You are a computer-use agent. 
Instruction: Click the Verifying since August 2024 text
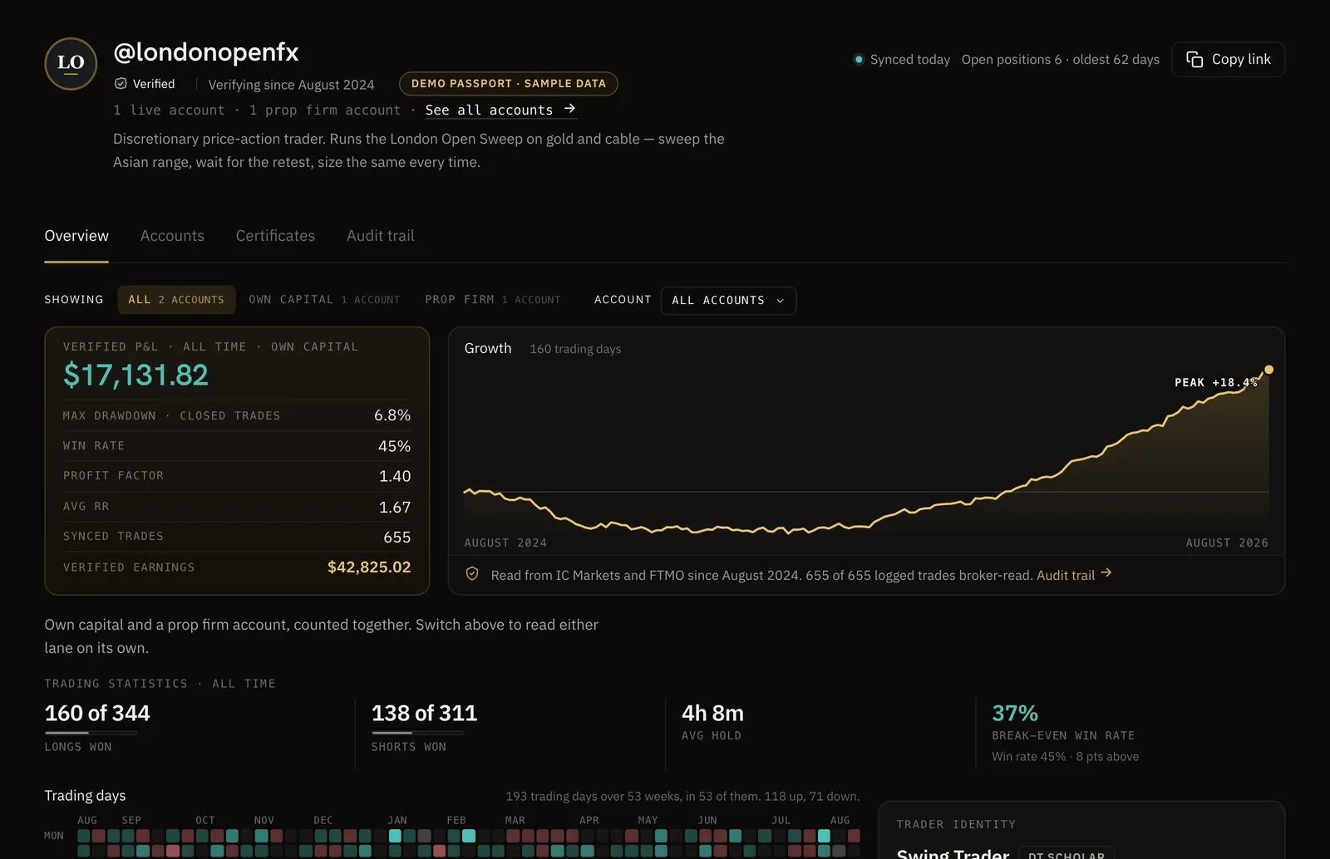pyautogui.click(x=291, y=85)
